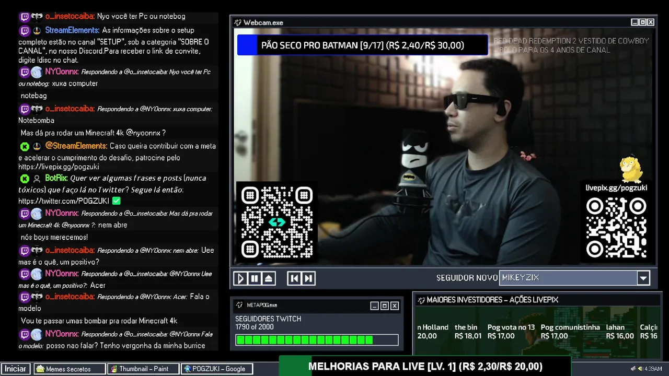Maximize the METAPOG.exe window
The image size is (669, 376).
[384, 305]
